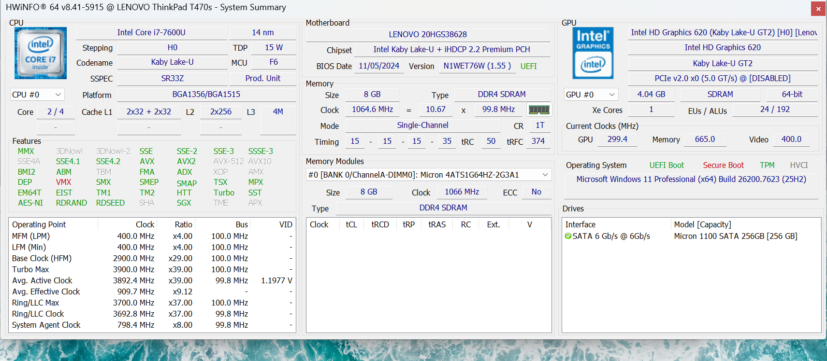Viewport: 827px width, 361px height.
Task: Click the ECC value No
Action: pyautogui.click(x=537, y=192)
